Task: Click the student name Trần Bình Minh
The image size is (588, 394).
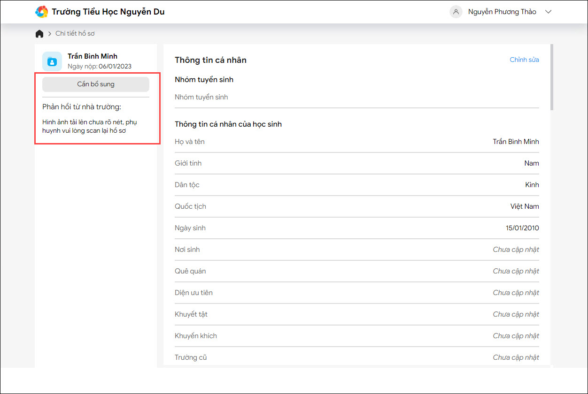Action: click(93, 56)
